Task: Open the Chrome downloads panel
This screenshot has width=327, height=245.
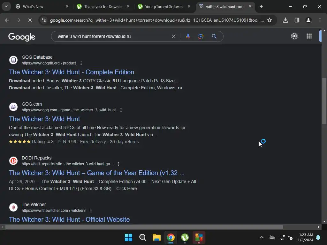Action: [285, 20]
